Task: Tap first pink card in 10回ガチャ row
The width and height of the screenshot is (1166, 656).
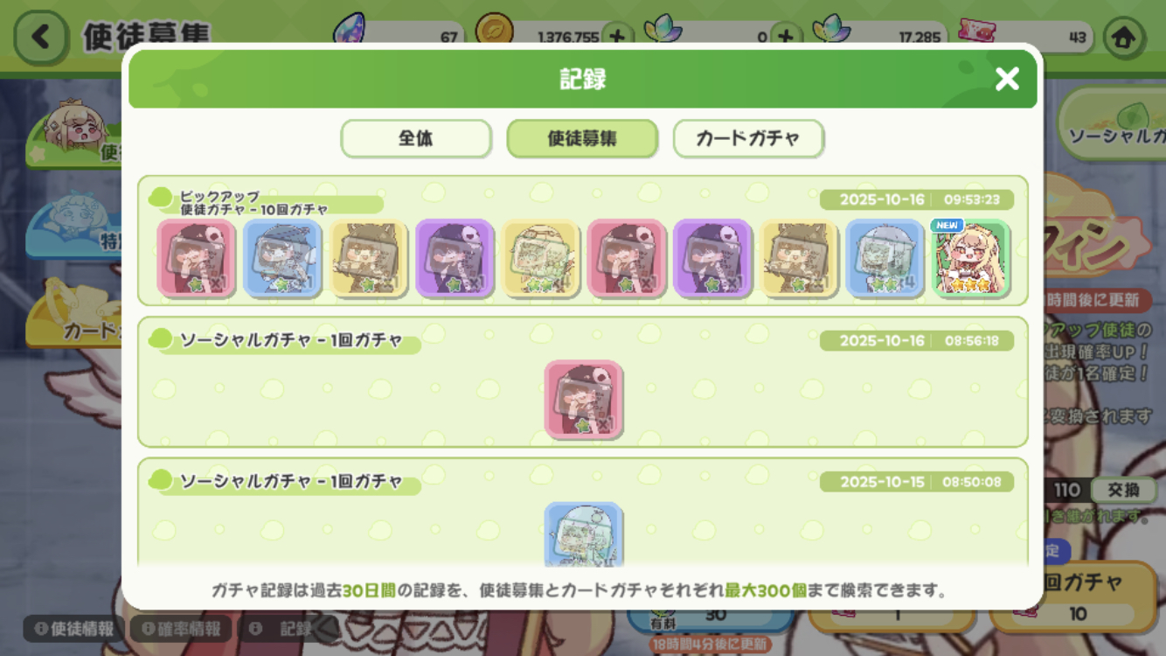Action: (197, 258)
